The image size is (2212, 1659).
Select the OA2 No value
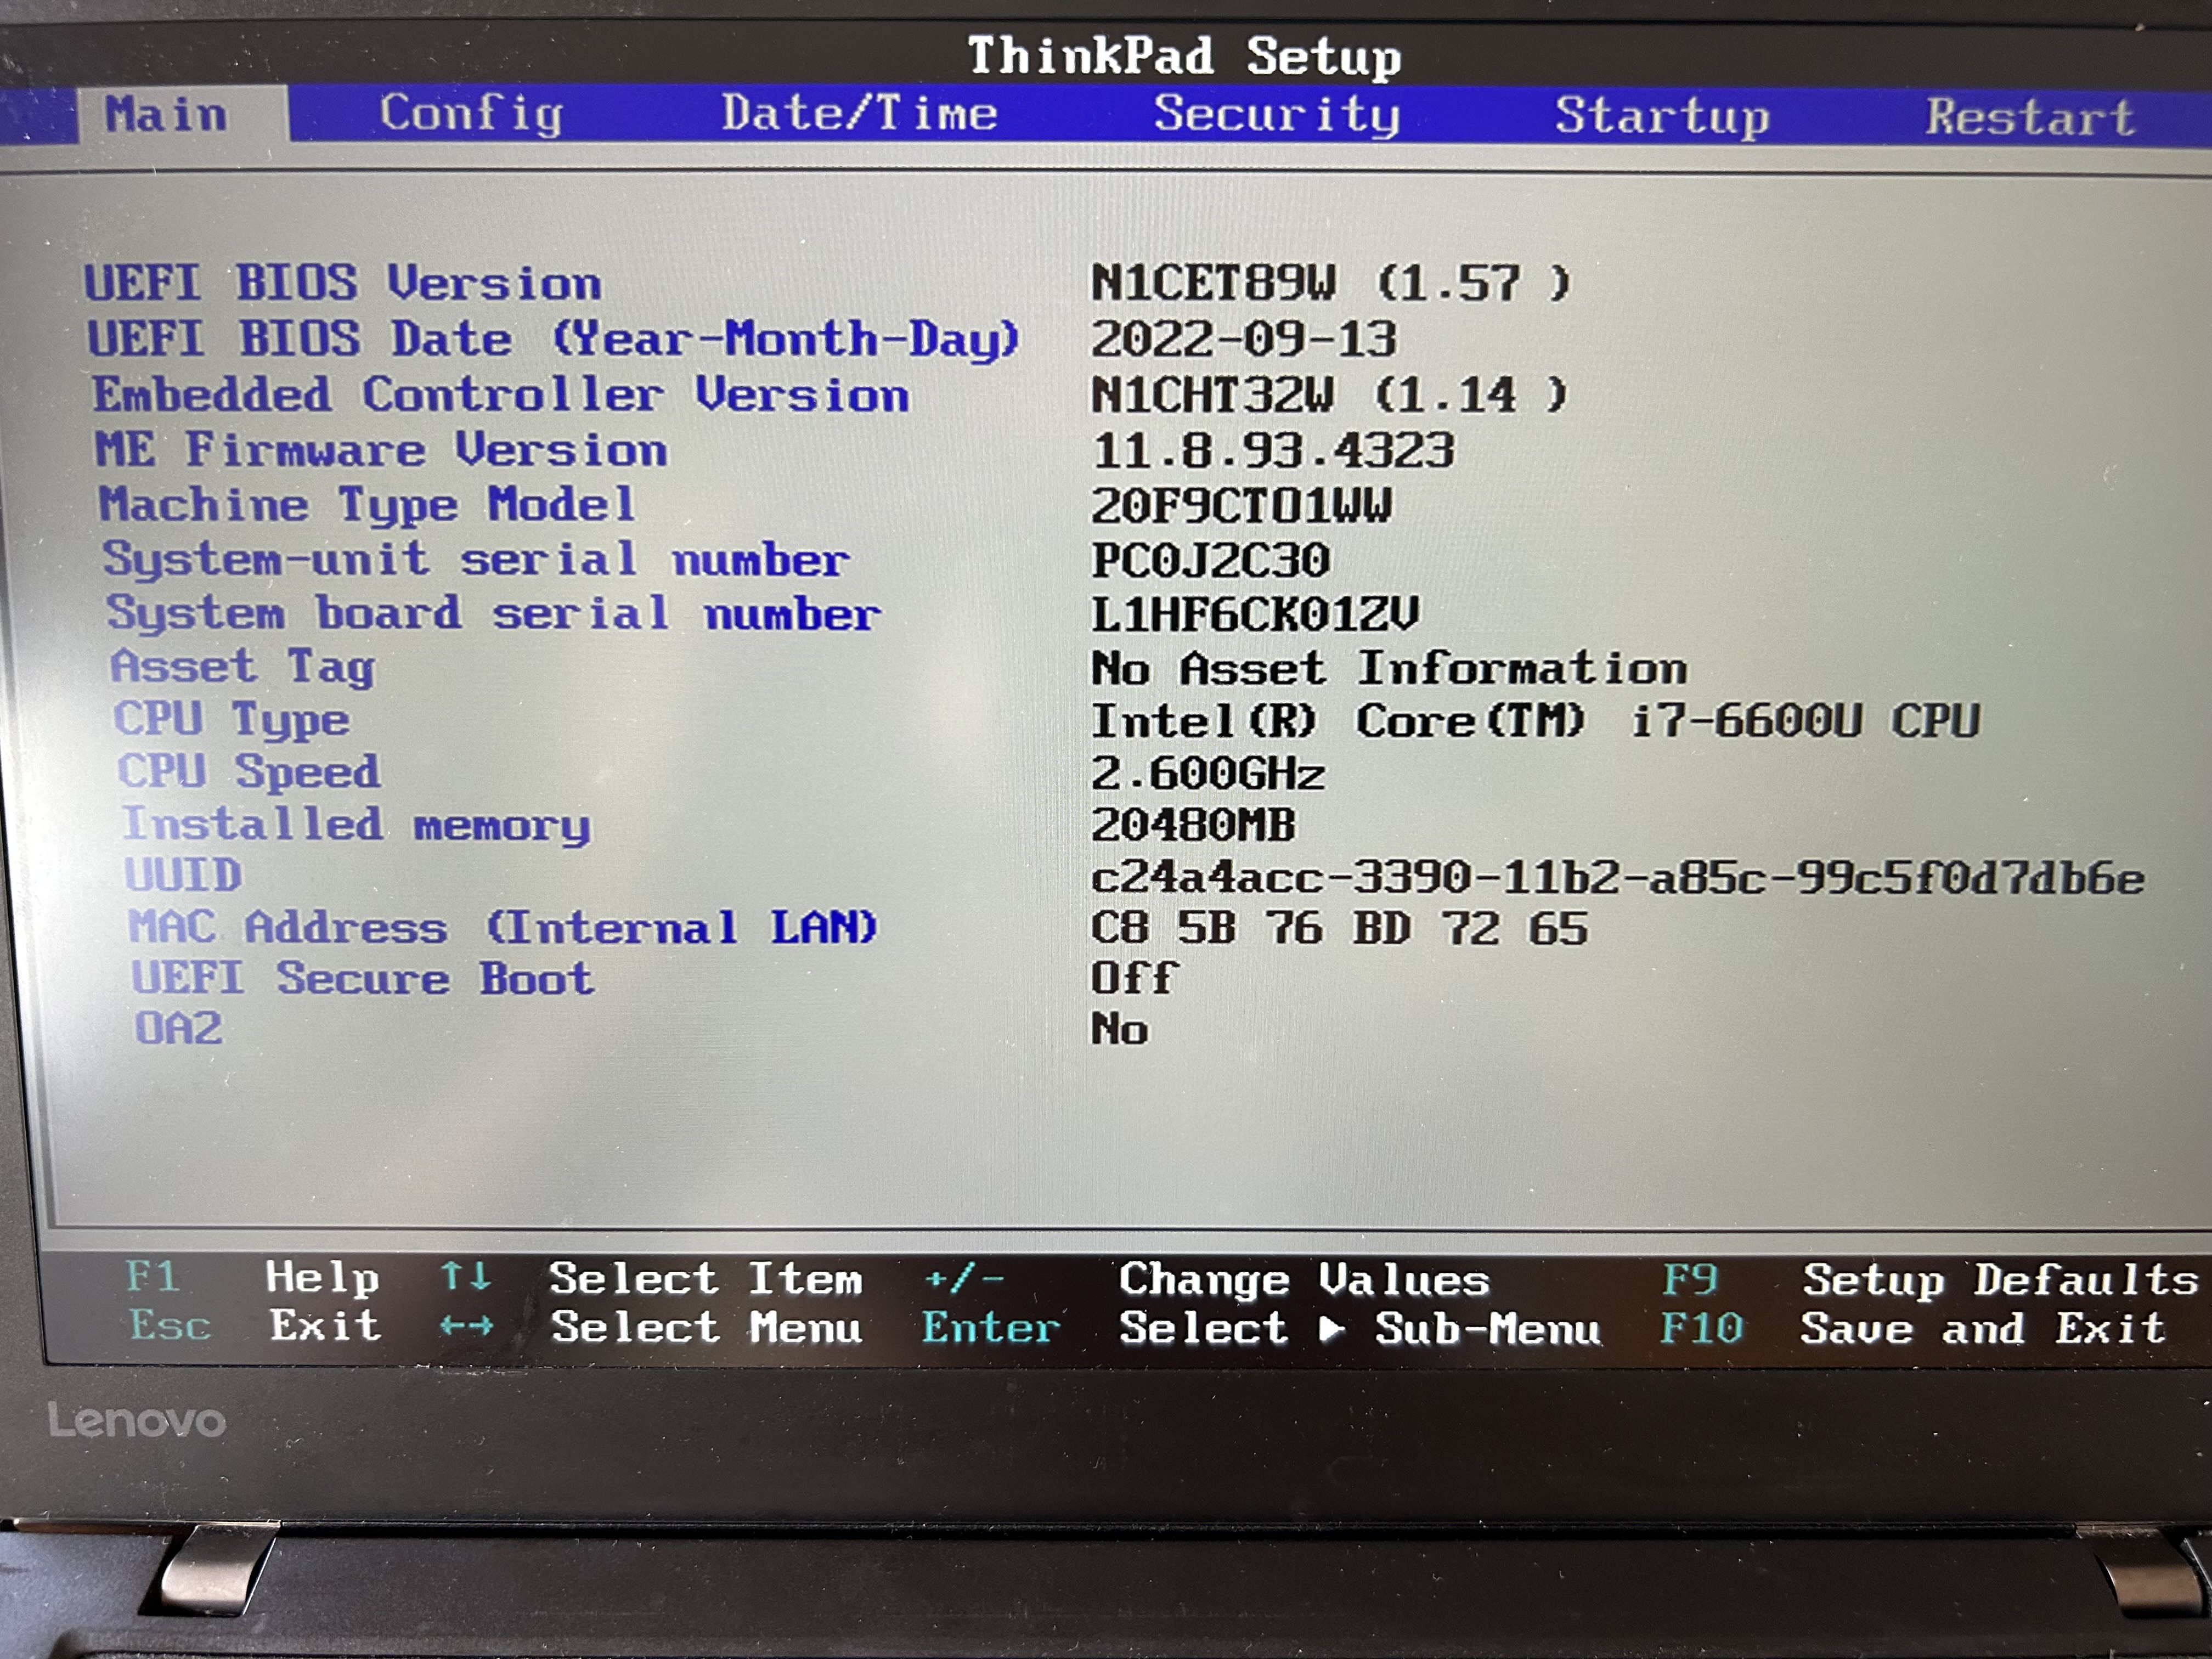coord(1119,1029)
